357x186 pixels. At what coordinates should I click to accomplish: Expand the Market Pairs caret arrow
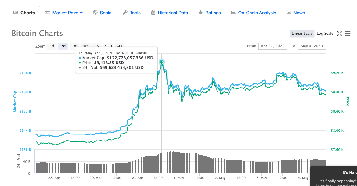click(x=81, y=13)
